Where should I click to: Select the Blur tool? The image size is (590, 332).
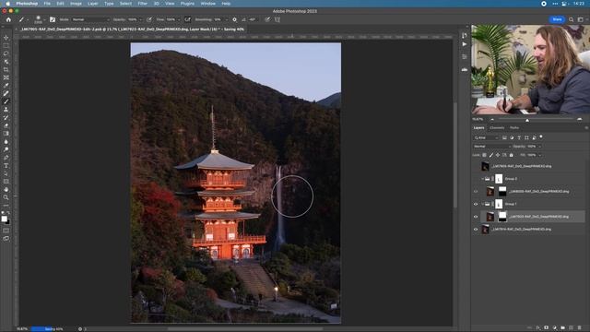tap(6, 142)
